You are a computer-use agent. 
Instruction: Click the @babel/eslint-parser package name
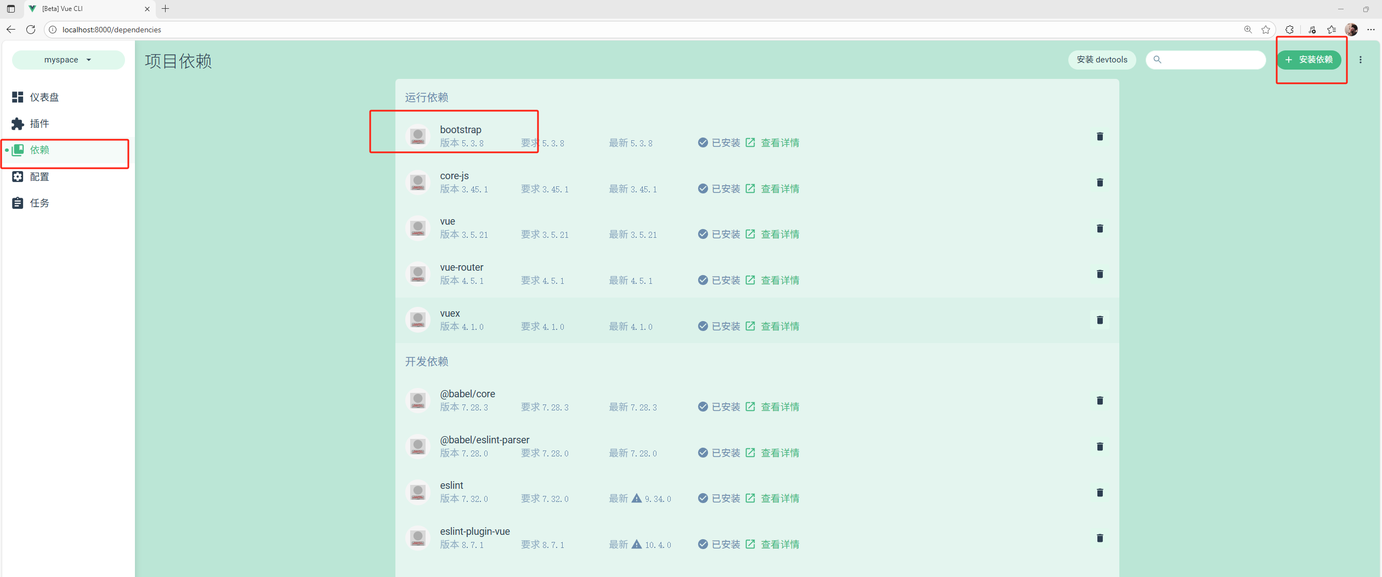click(x=485, y=440)
